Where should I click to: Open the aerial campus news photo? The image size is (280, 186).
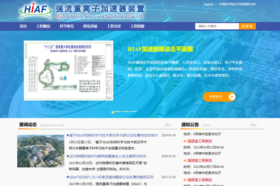[x=41, y=151]
